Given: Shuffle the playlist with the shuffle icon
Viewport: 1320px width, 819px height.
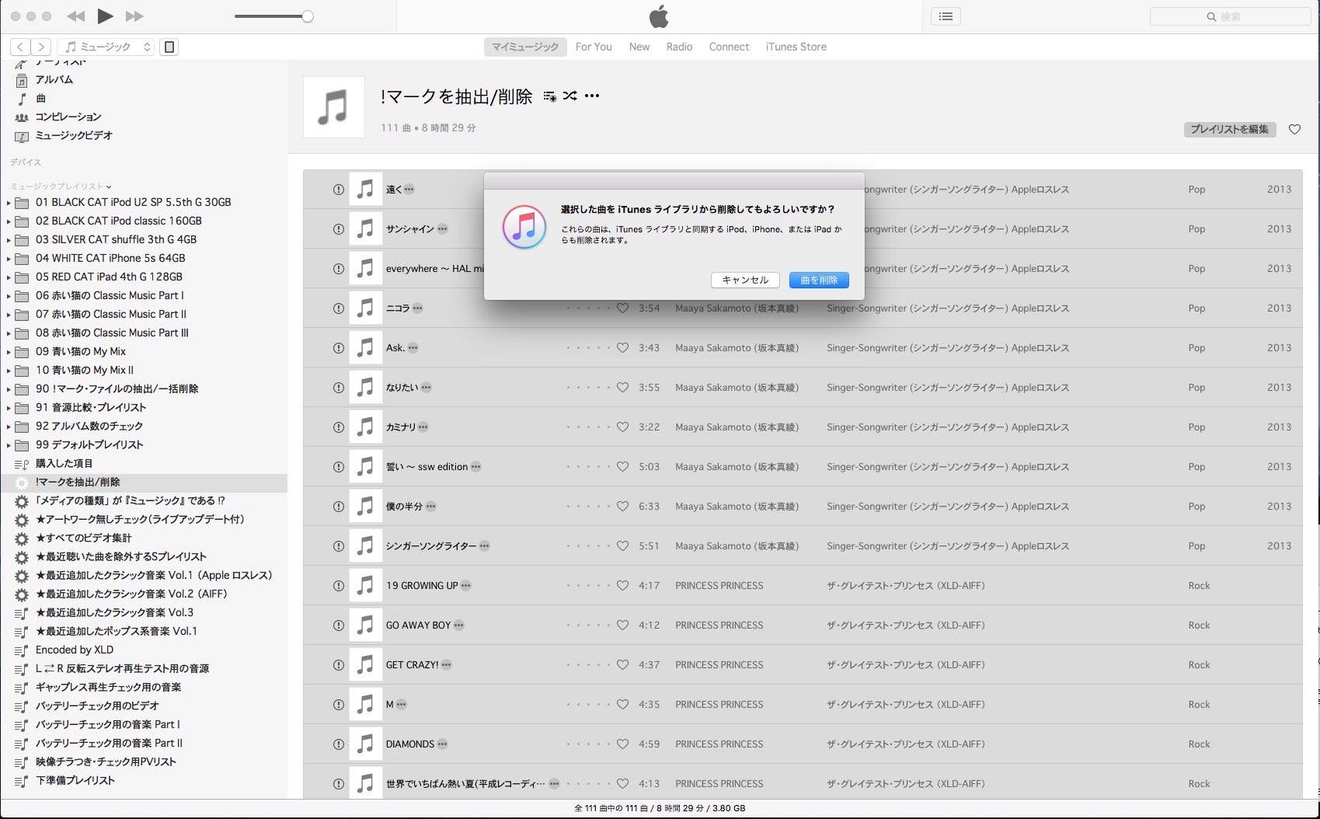Looking at the screenshot, I should click(570, 96).
